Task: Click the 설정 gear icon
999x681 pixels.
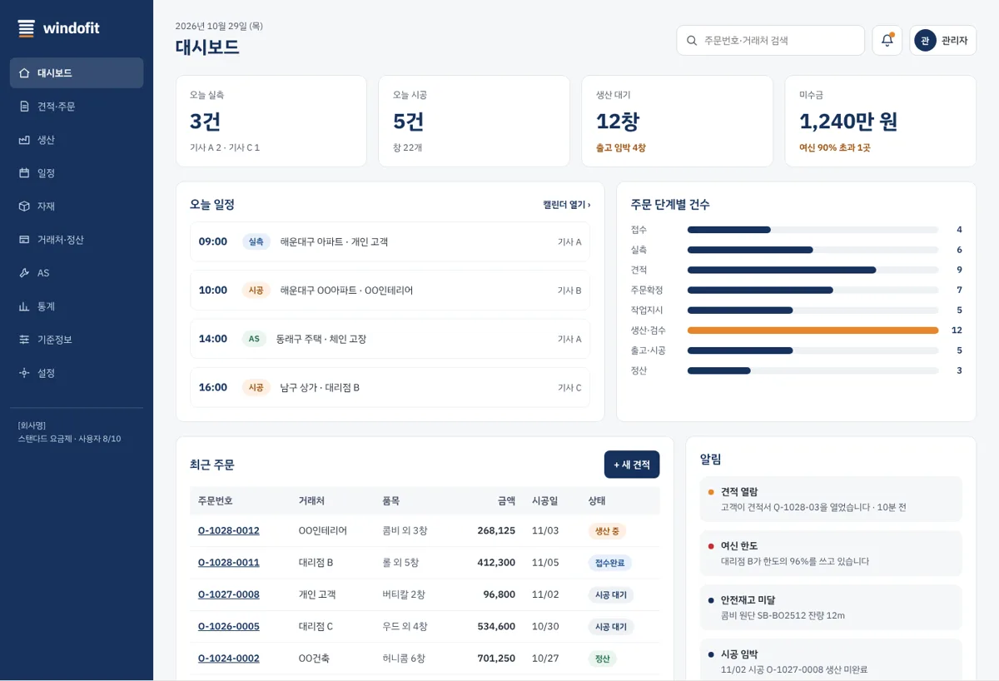Action: [x=24, y=373]
